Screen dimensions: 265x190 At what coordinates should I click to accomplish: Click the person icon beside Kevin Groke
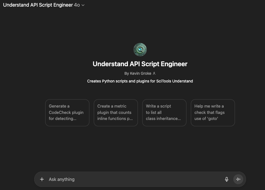[154, 73]
